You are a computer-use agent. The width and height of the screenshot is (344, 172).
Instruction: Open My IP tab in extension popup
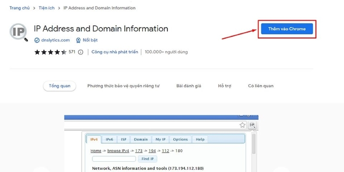pos(160,139)
